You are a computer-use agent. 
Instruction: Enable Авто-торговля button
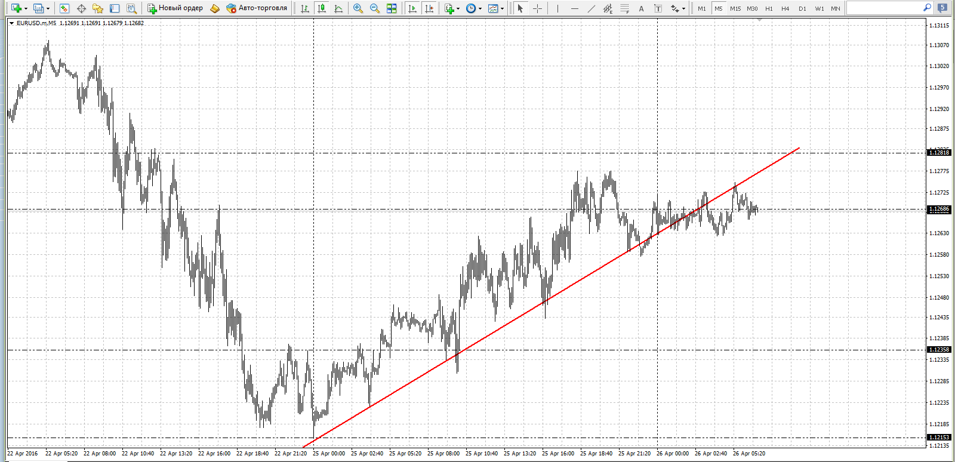coord(257,8)
